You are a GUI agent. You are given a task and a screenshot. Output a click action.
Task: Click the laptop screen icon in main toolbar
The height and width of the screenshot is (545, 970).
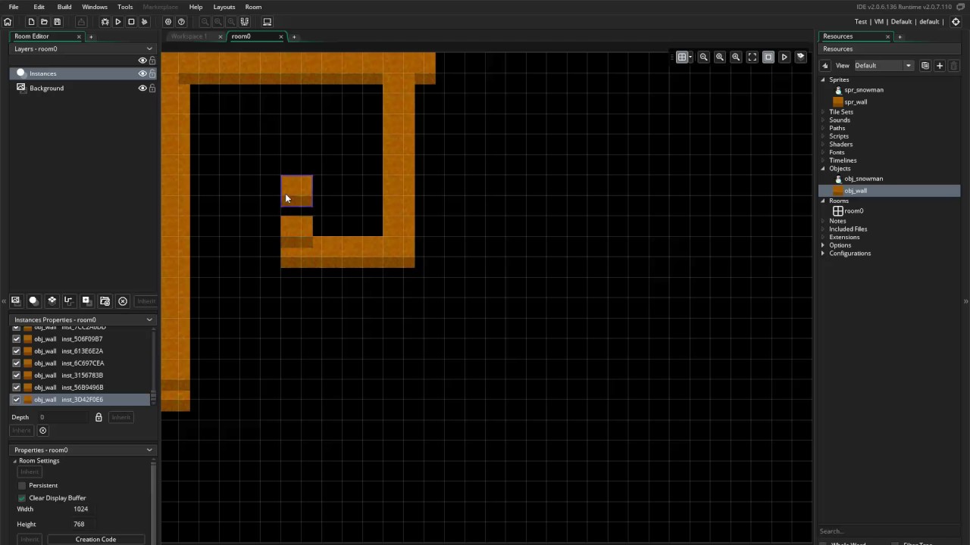tap(267, 22)
